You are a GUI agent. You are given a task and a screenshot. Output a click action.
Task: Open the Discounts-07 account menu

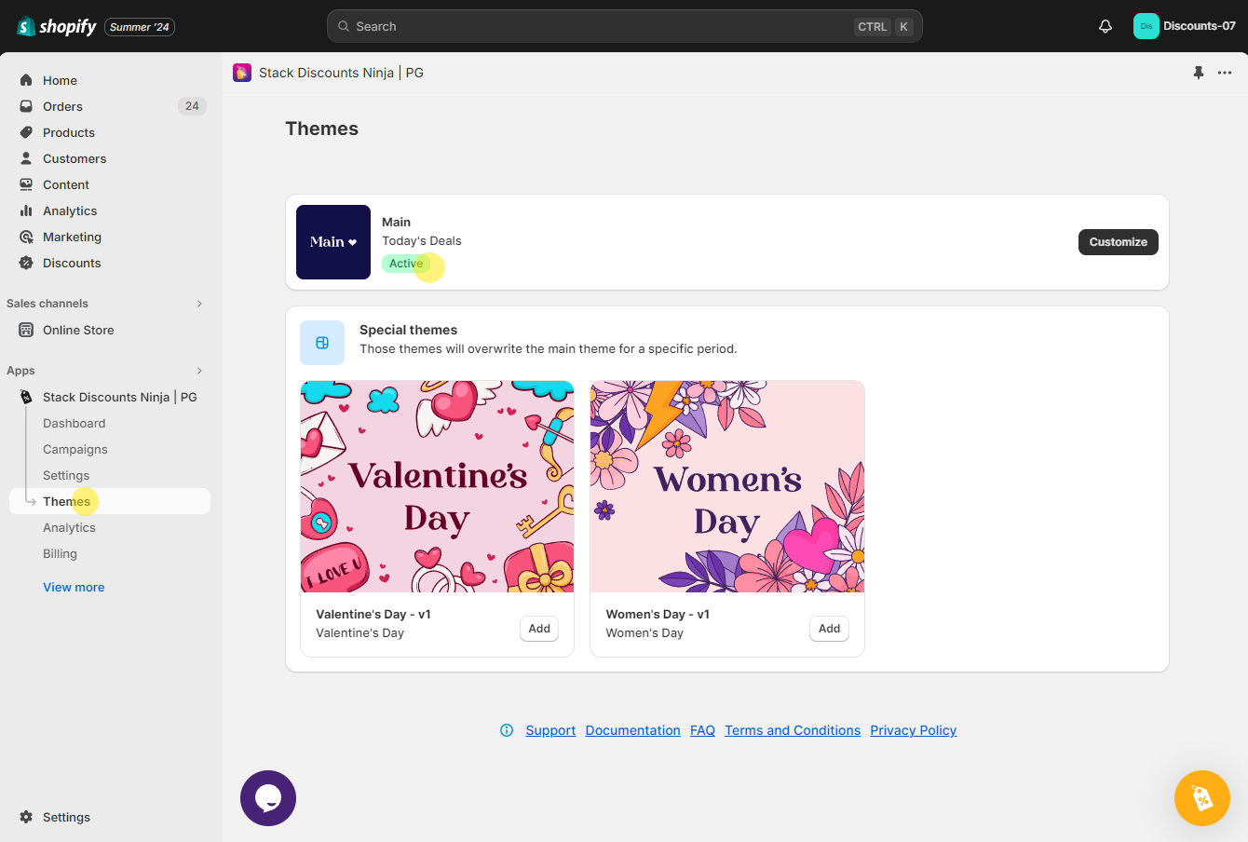coord(1185,26)
